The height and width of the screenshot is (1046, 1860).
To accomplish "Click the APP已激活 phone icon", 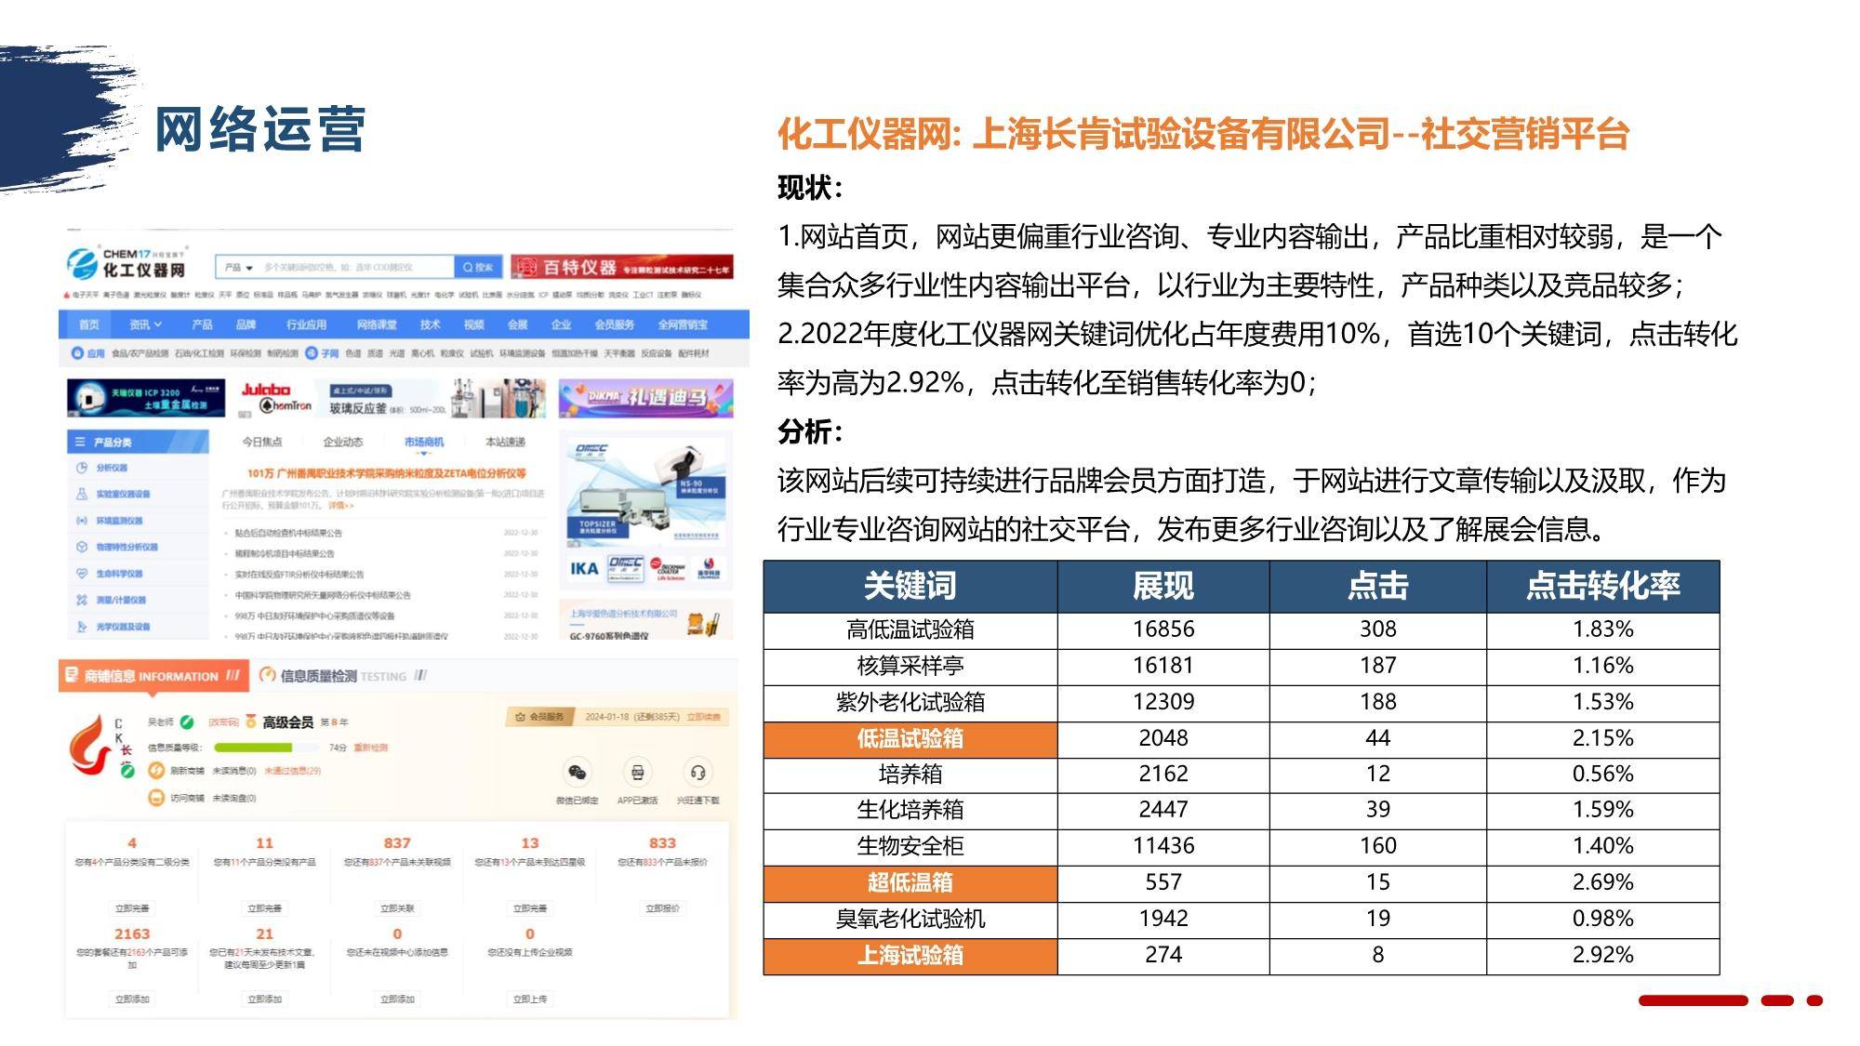I will click(x=637, y=773).
